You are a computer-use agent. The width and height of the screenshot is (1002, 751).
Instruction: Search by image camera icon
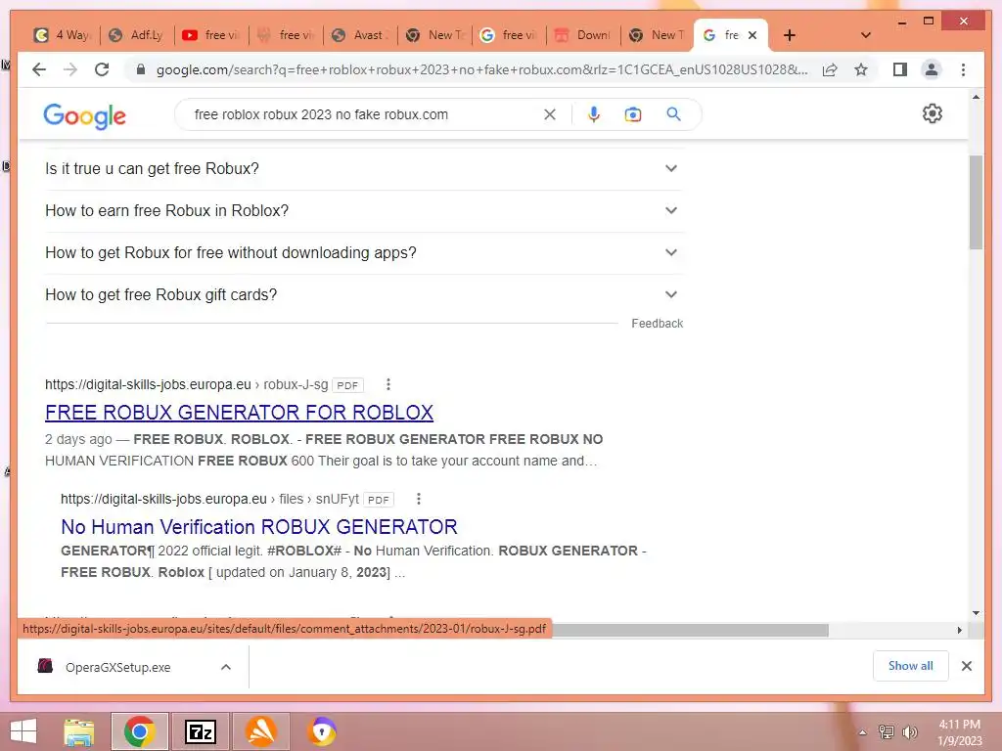coord(633,114)
